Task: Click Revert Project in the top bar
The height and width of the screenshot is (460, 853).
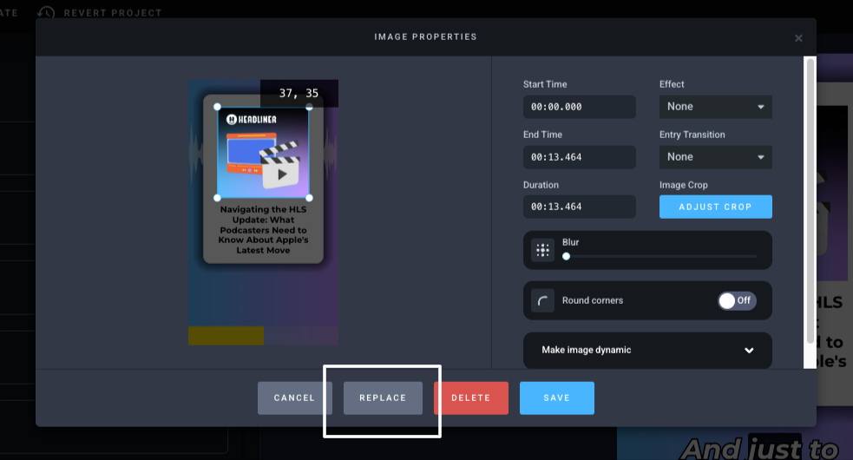Action: tap(111, 13)
